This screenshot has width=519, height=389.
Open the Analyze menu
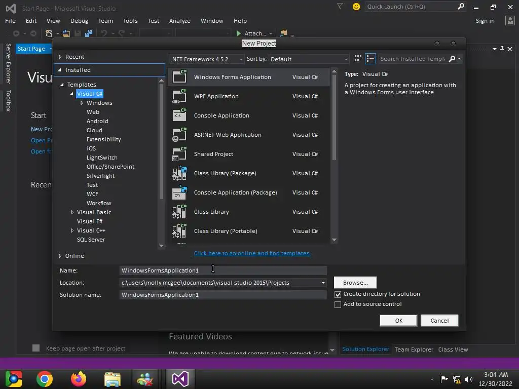click(x=180, y=21)
